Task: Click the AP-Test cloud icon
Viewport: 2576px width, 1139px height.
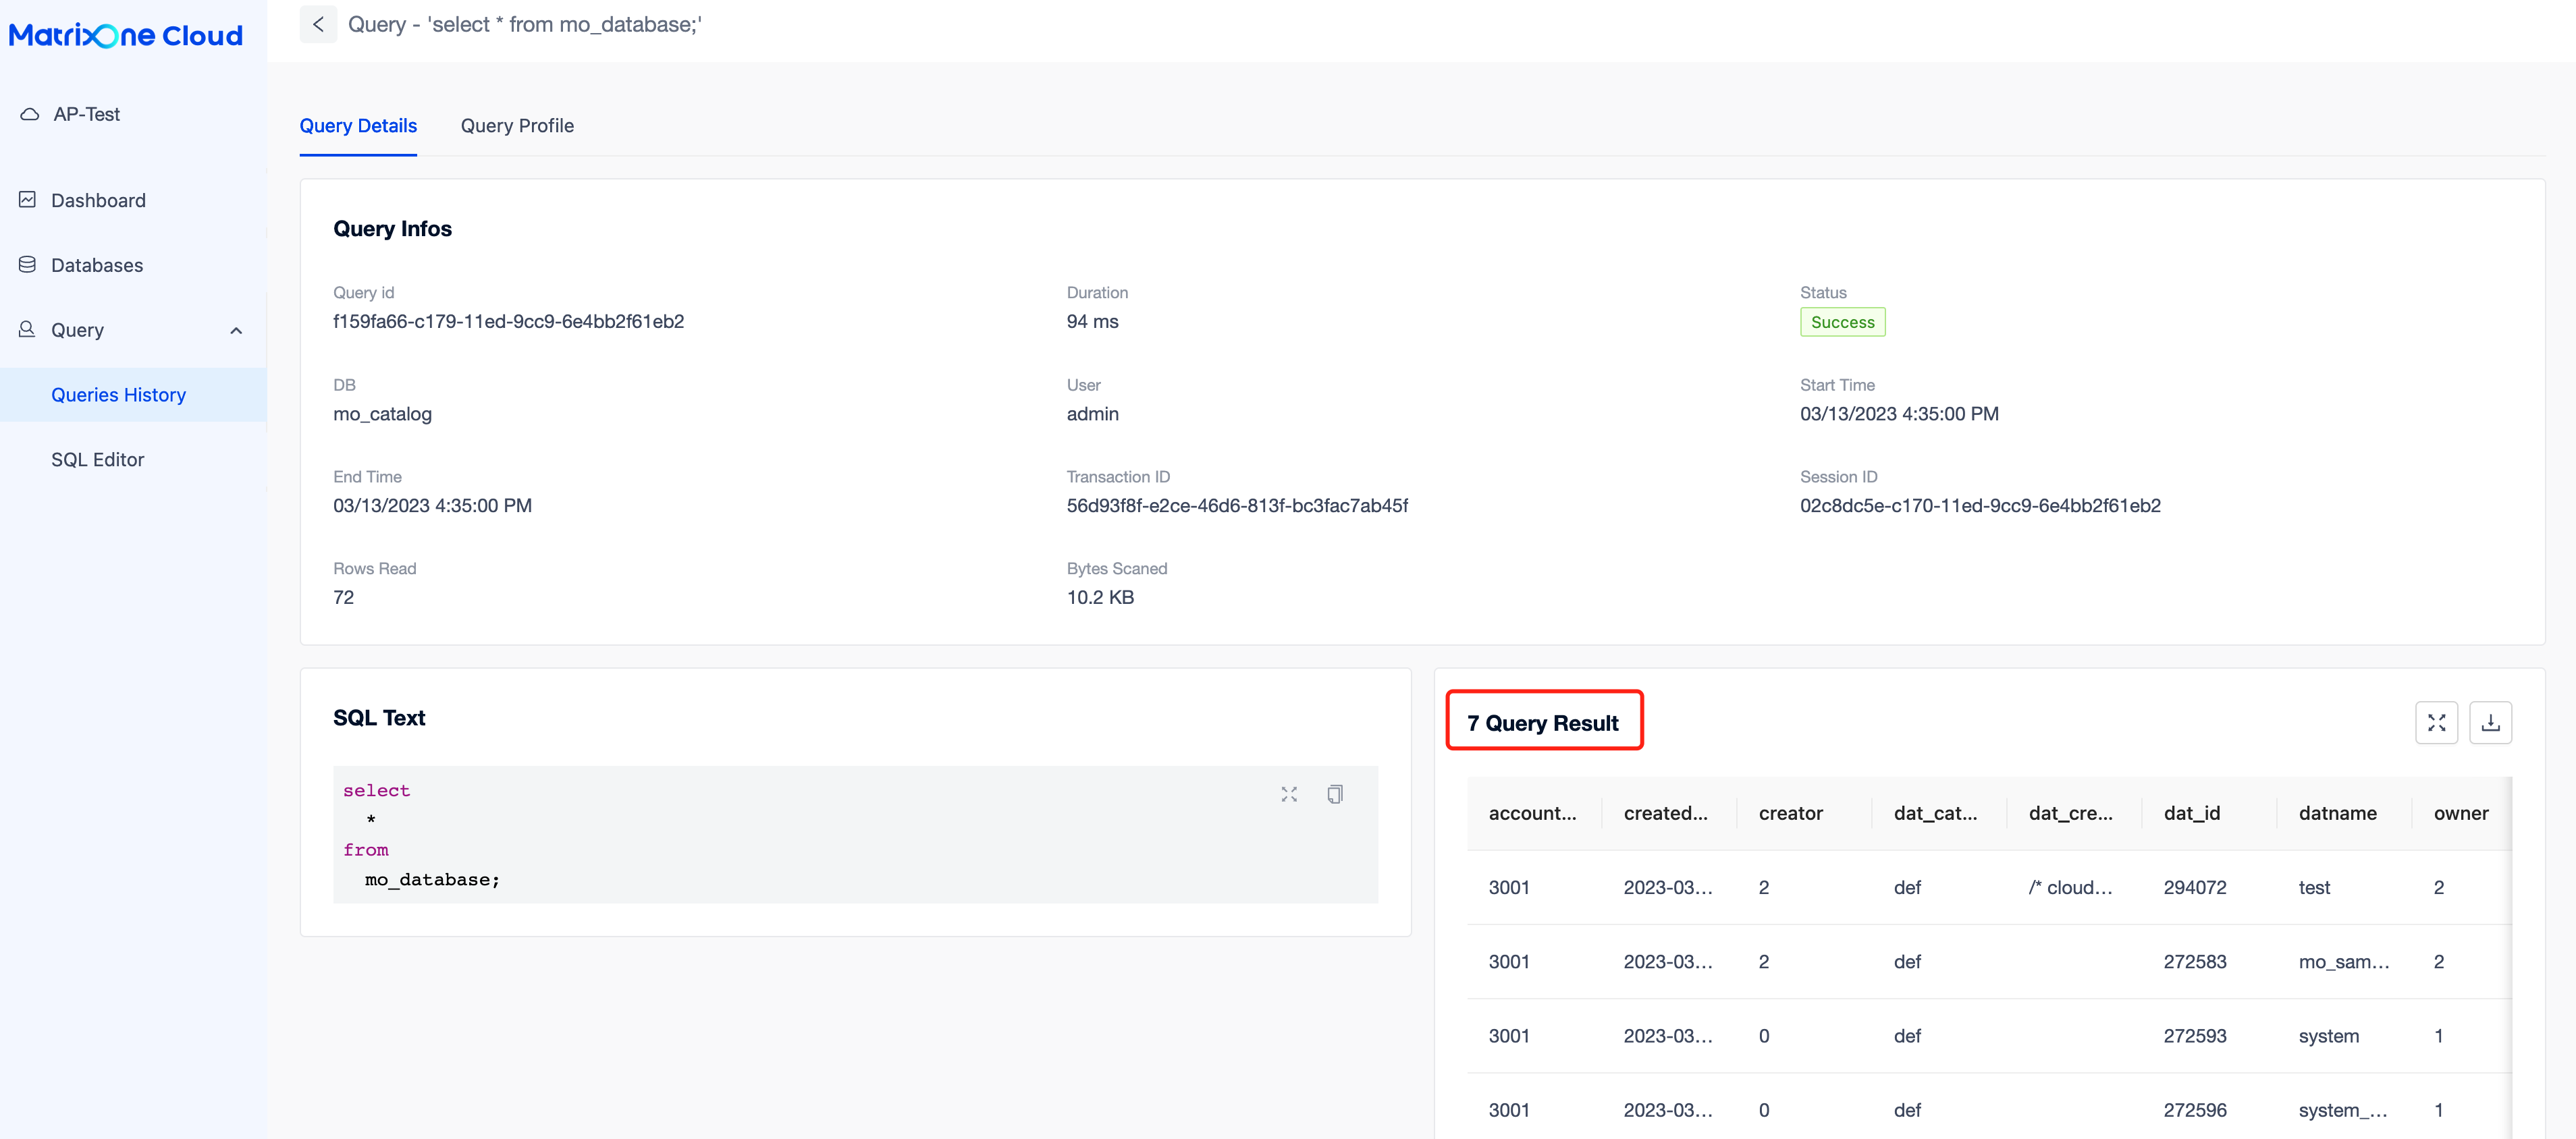Action: pyautogui.click(x=28, y=113)
